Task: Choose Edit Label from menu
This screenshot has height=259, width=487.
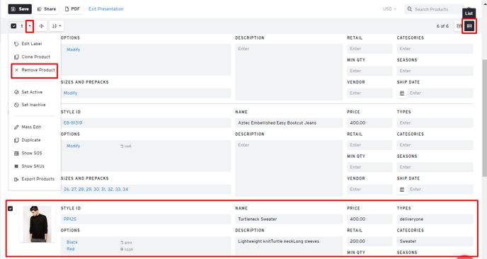Action: click(32, 44)
